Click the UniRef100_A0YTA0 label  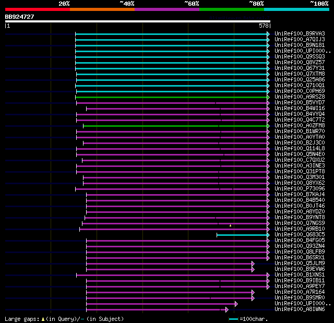[300, 137]
